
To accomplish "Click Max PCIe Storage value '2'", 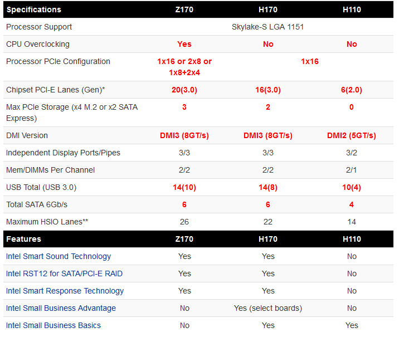I will pyautogui.click(x=268, y=107).
